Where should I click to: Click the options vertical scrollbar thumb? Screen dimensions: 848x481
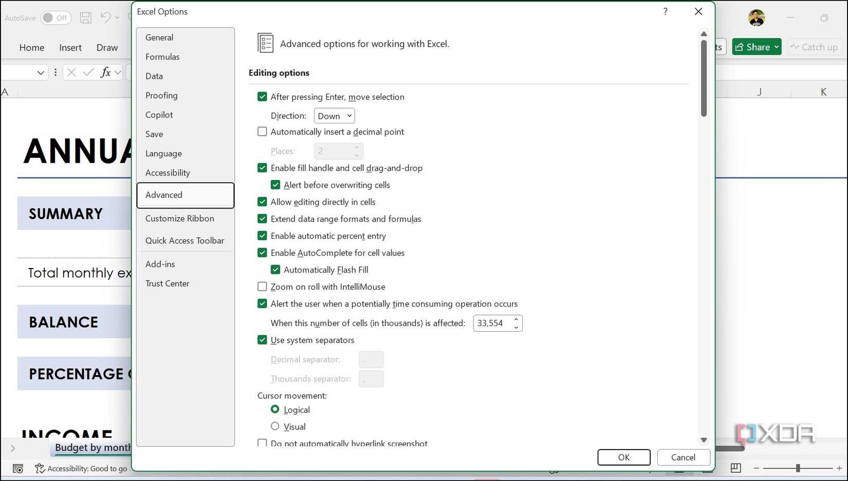704,78
